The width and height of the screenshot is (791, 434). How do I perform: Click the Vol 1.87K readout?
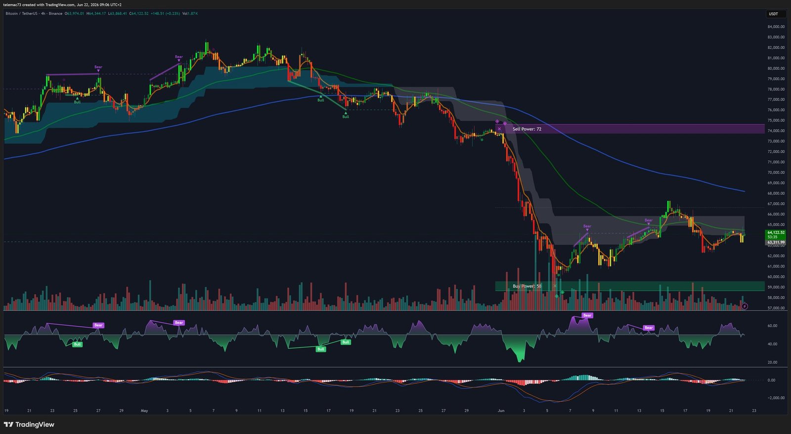coord(190,13)
